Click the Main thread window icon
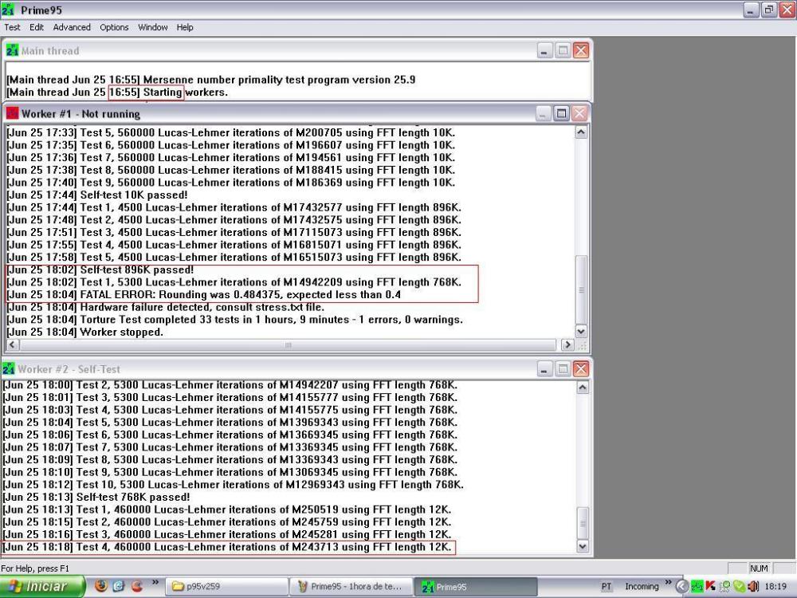 point(12,51)
